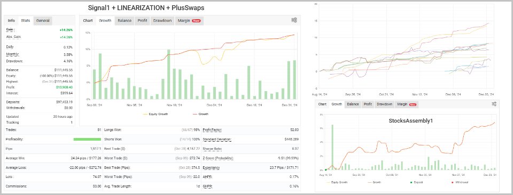The width and height of the screenshot is (513, 195).
Task: Select Balance tab in Signal1 panel
Action: click(x=125, y=21)
